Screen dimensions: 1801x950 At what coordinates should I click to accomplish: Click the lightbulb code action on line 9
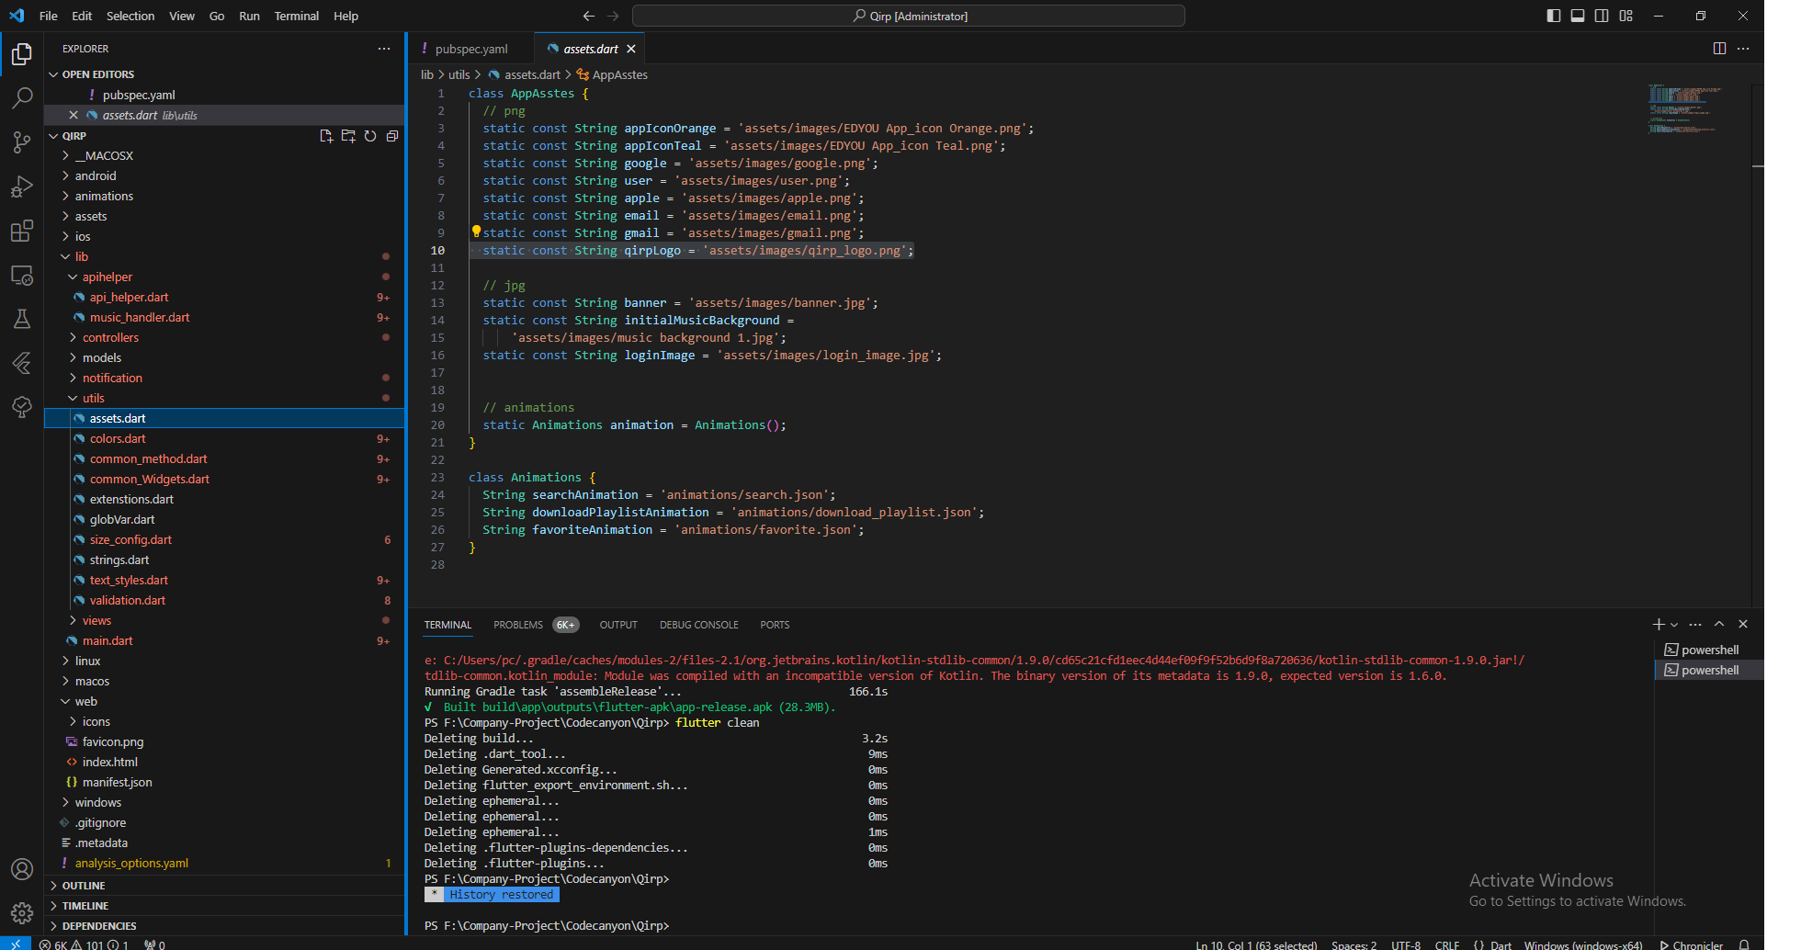[476, 232]
